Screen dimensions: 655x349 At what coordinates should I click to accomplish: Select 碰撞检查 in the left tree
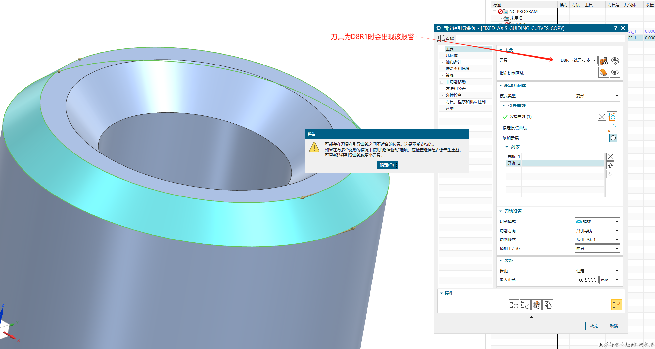tap(453, 95)
